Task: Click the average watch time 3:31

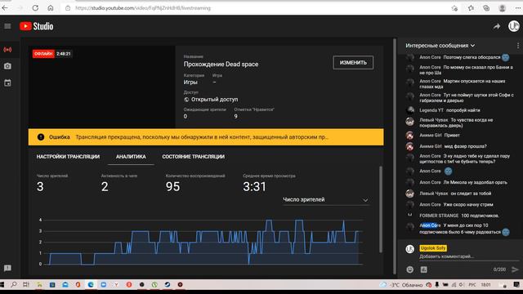Action: 254,187
